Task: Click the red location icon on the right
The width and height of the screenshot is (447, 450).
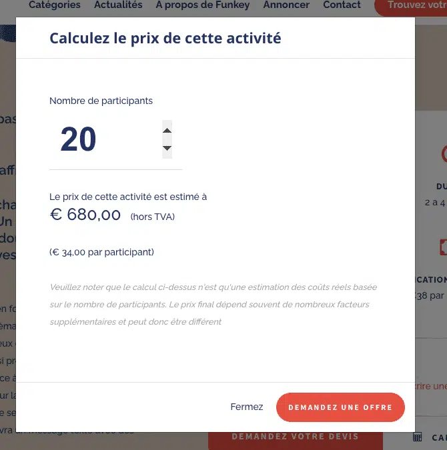Action: pos(443,247)
